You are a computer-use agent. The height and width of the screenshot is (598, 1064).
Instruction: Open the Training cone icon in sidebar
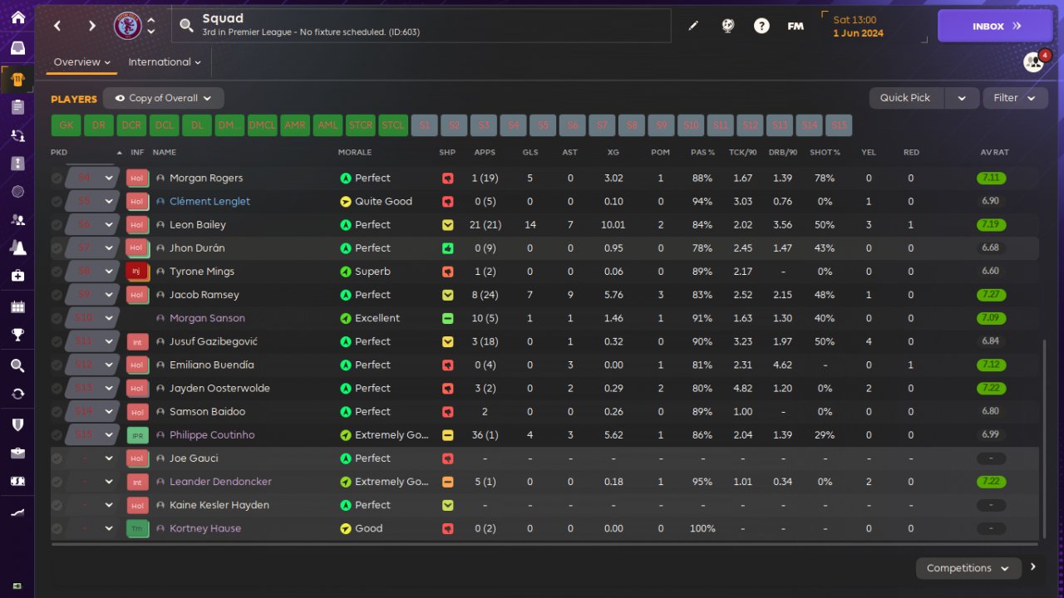pyautogui.click(x=17, y=247)
